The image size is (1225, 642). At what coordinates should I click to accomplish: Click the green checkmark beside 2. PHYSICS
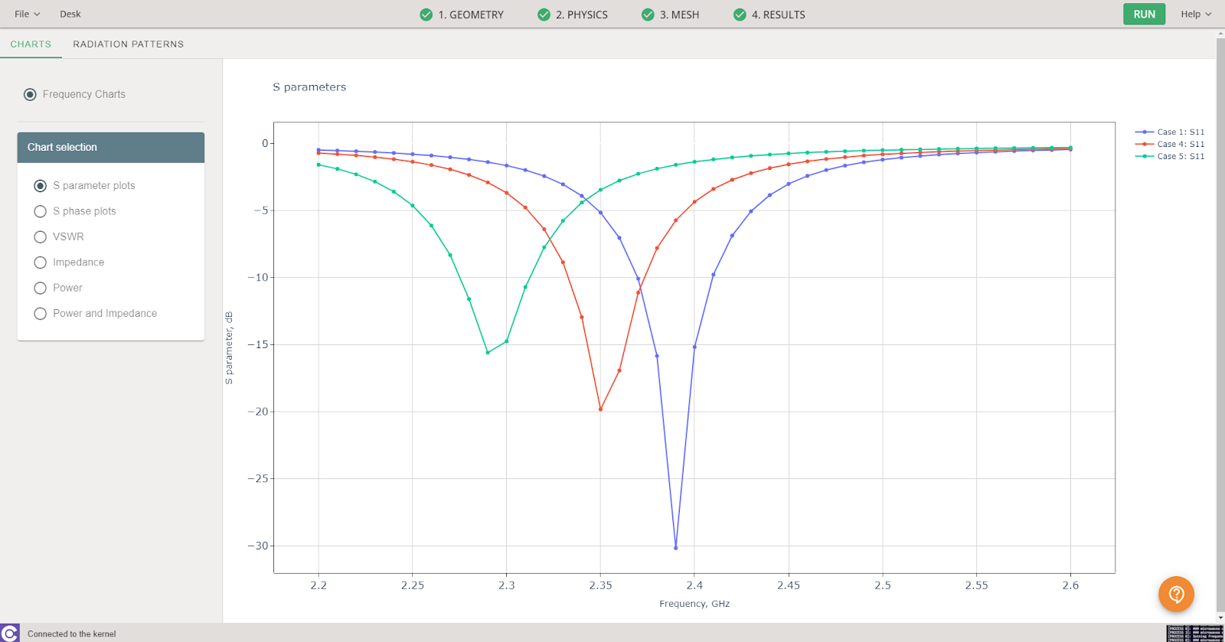544,15
